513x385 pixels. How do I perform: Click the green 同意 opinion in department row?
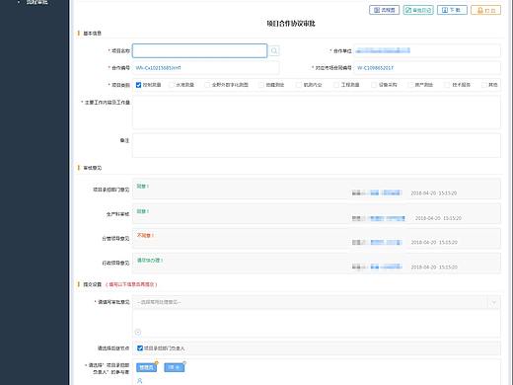click(x=143, y=187)
